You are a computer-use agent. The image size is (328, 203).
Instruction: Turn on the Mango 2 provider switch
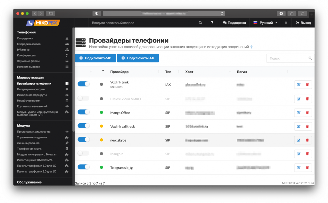84,153
